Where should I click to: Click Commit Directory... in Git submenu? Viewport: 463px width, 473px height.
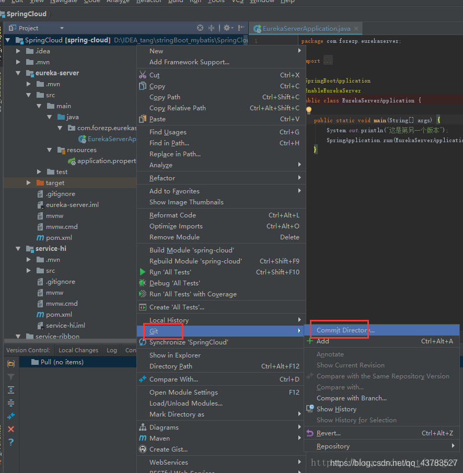pyautogui.click(x=381, y=330)
